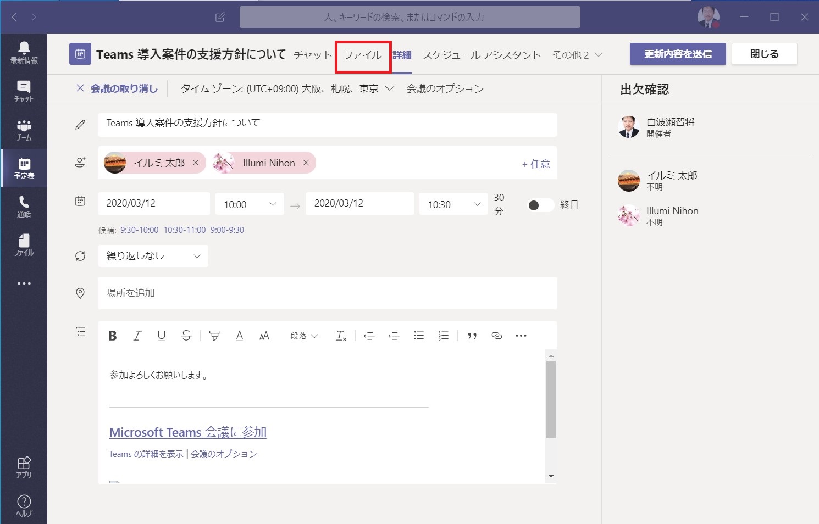Apply Underline formatting in editor

pyautogui.click(x=161, y=336)
